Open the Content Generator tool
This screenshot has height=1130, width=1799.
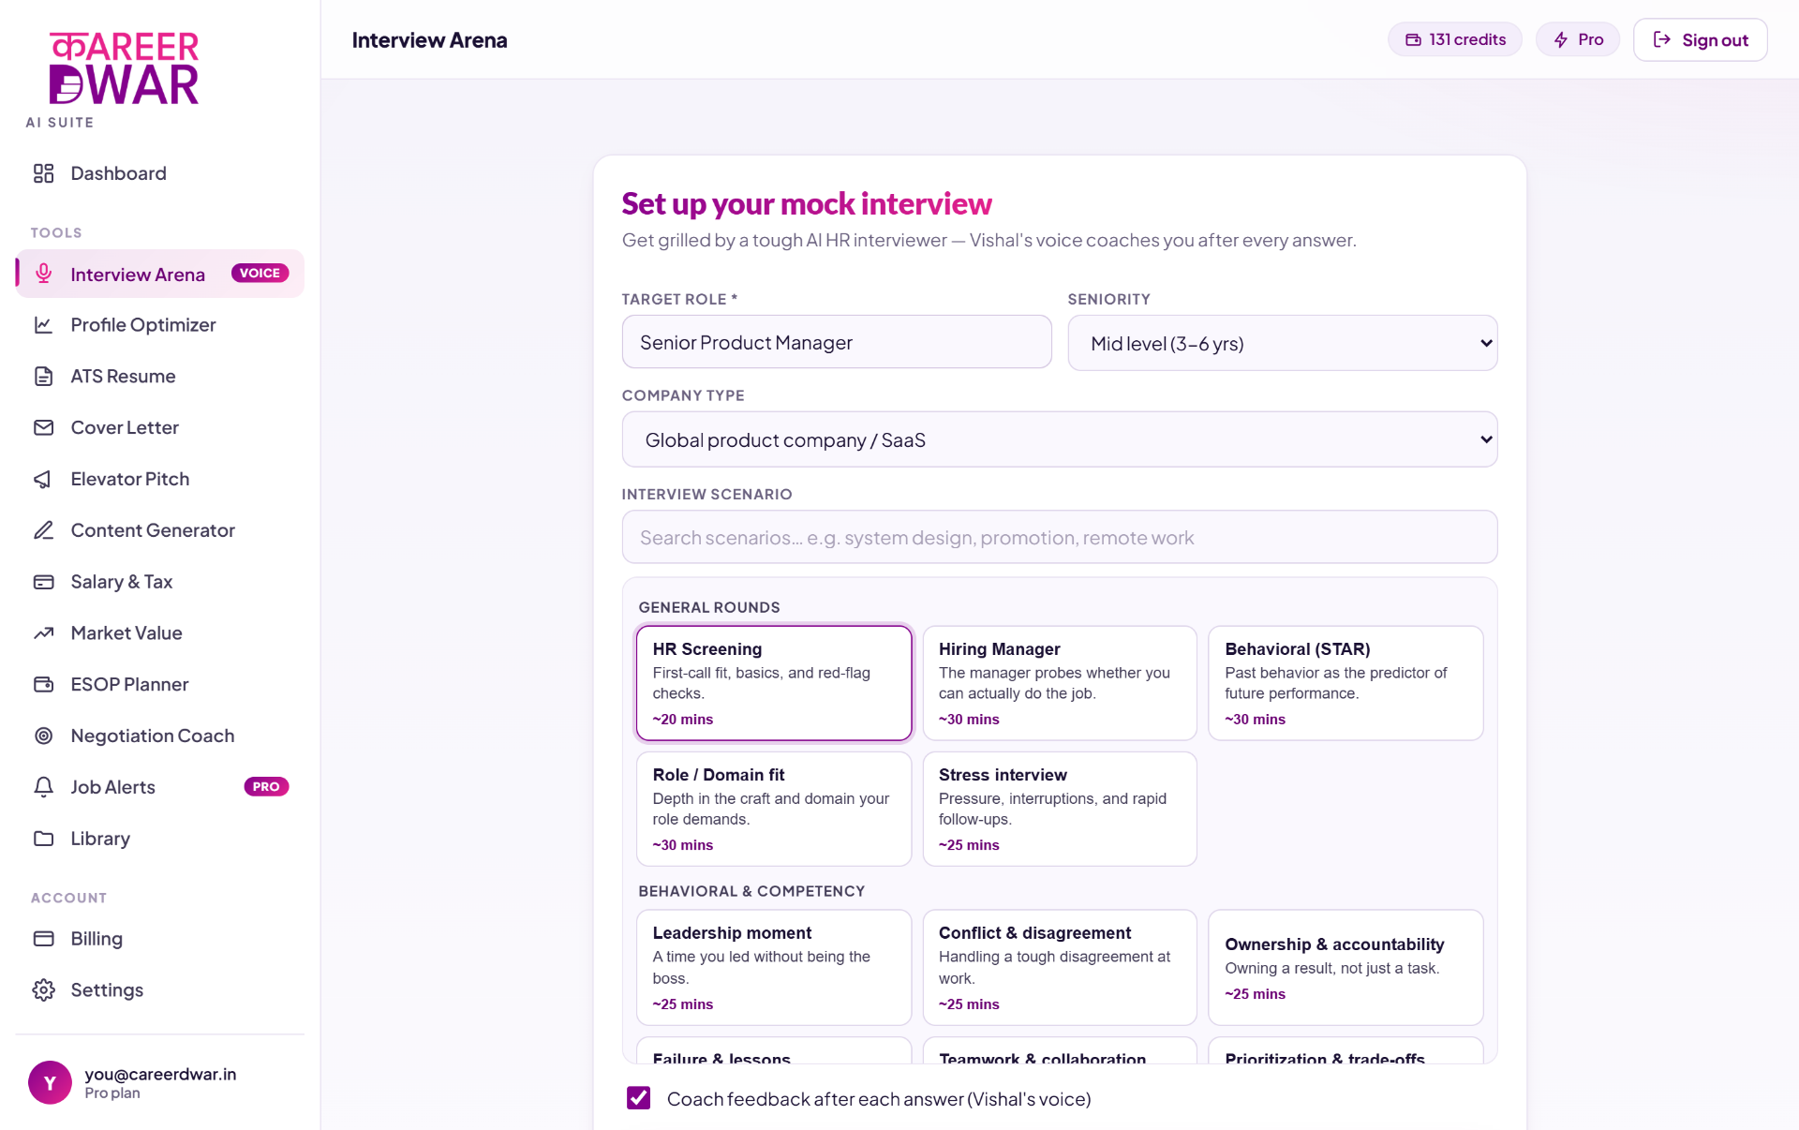point(159,530)
